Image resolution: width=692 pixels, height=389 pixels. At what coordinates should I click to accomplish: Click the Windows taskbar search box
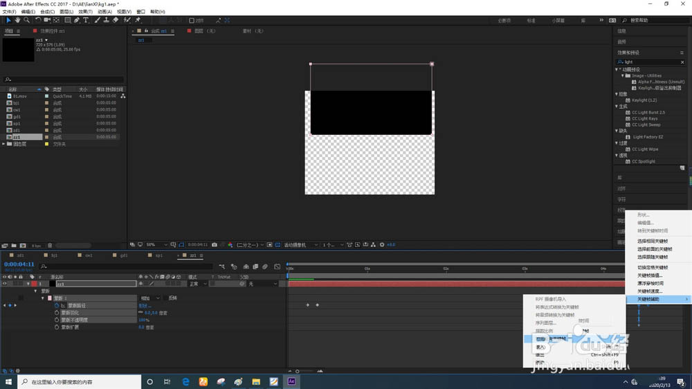76,381
